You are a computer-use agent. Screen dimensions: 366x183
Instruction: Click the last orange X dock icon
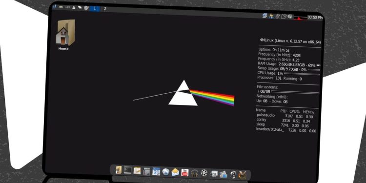[x=242, y=175]
